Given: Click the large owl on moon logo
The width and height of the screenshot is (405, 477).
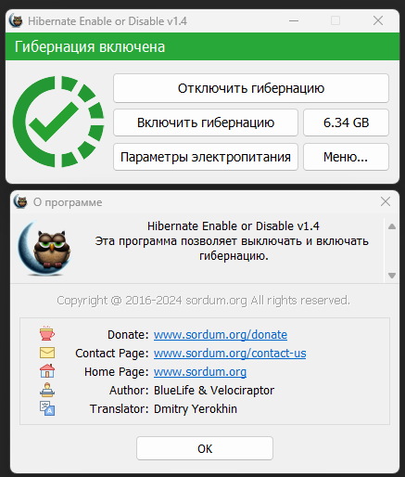Looking at the screenshot, I should [x=45, y=248].
